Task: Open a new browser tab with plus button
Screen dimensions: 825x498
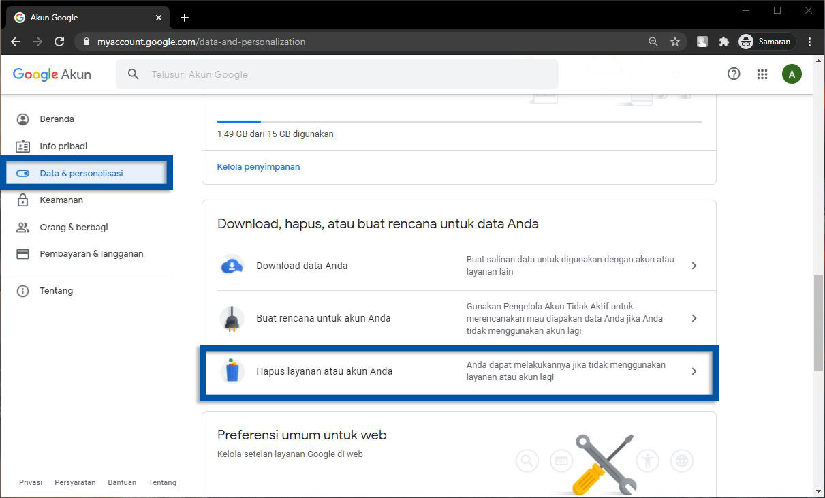Action: (185, 18)
